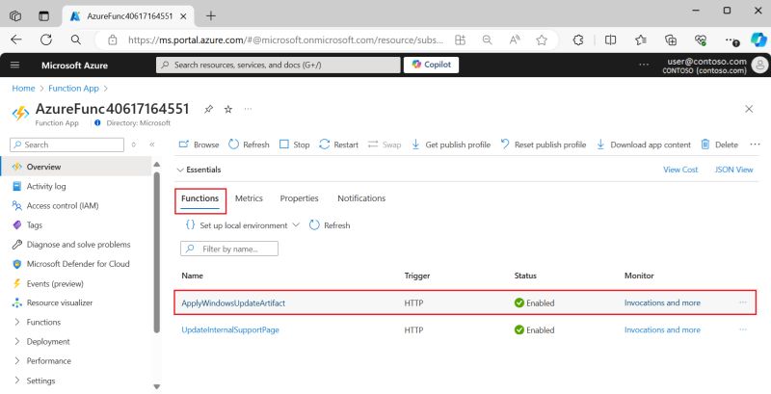
Task: Click Reset publish profile
Action: click(543, 144)
